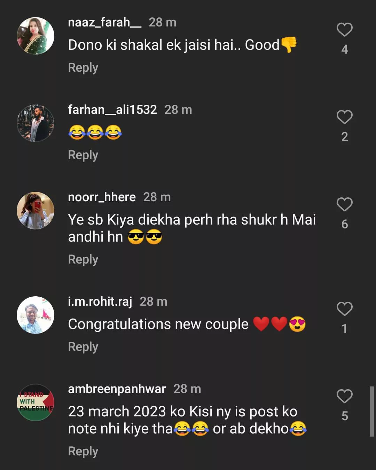View noorr_hhere's profile photo

(36, 211)
